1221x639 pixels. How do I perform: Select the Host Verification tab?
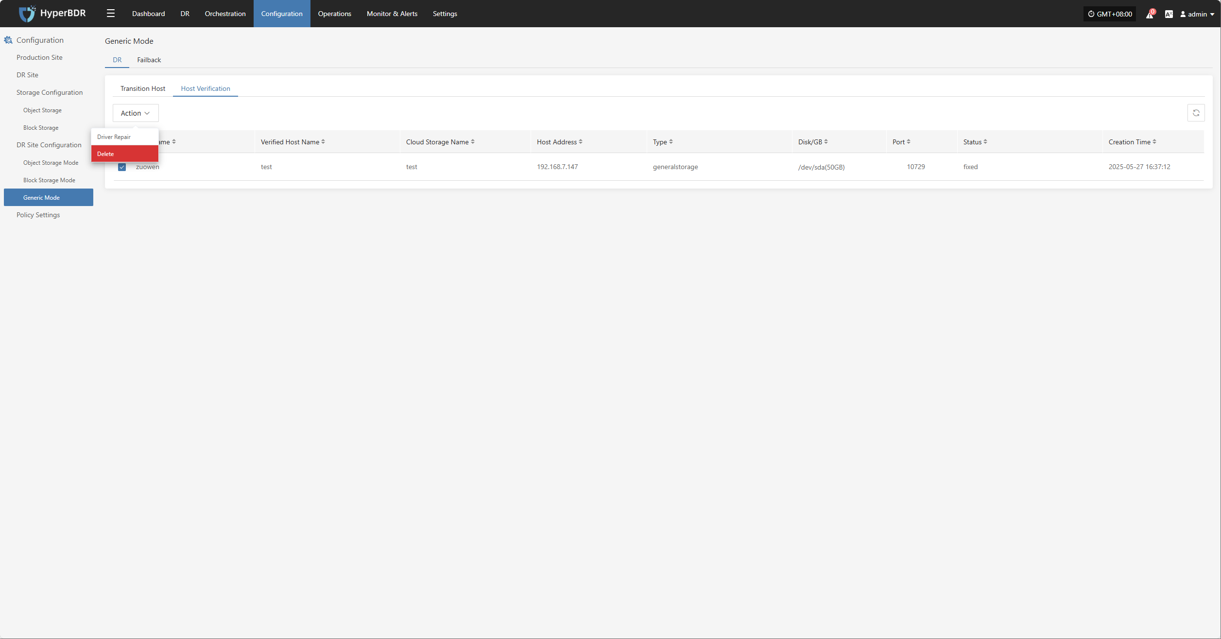[206, 88]
